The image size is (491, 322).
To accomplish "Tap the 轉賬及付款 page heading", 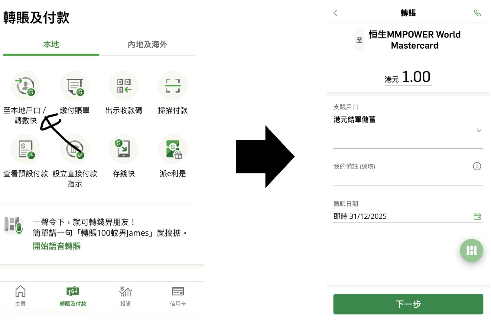I will 36,18.
